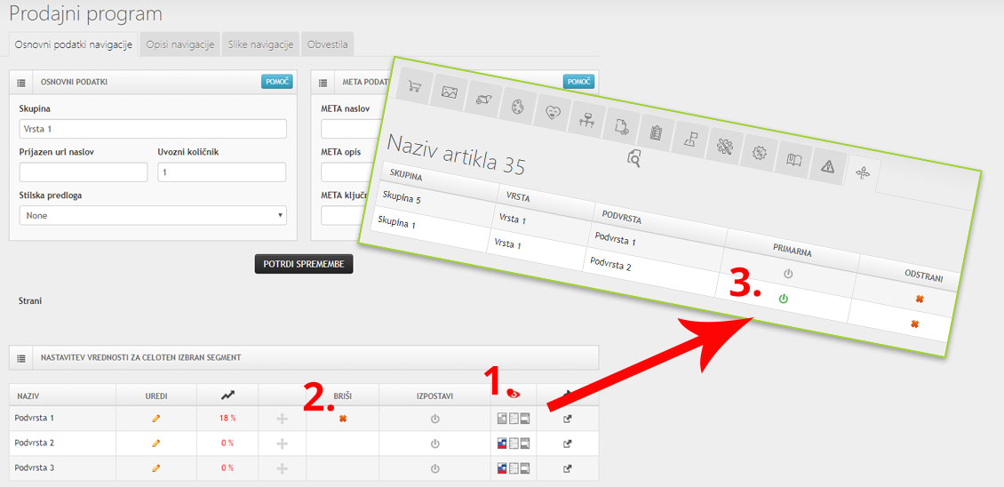Expand the Osnovni podatki panel list icon
Image resolution: width=1004 pixels, height=487 pixels.
21,83
